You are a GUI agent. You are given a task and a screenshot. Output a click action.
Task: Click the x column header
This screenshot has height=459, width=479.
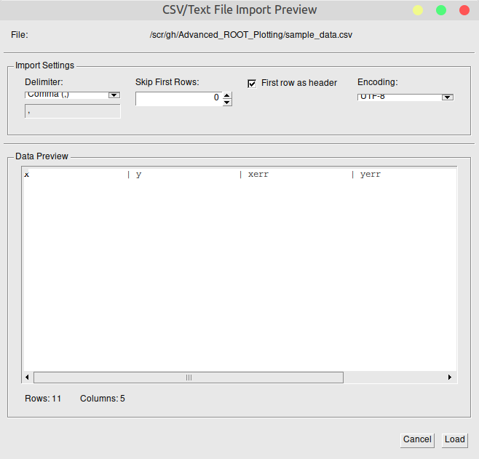pos(27,175)
